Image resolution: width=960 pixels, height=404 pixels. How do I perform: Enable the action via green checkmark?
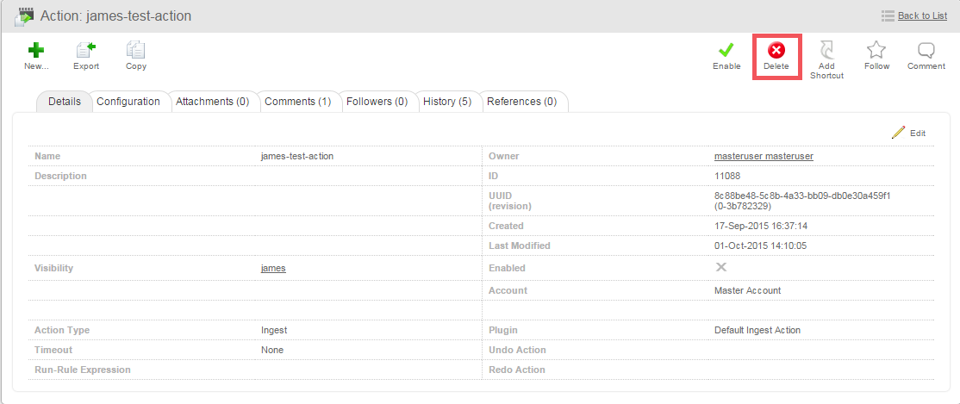point(726,52)
